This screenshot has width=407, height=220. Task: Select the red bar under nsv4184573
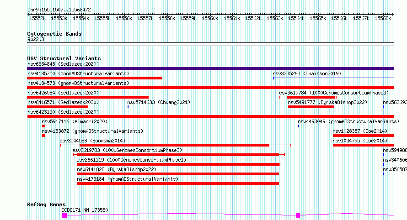click(x=210, y=88)
